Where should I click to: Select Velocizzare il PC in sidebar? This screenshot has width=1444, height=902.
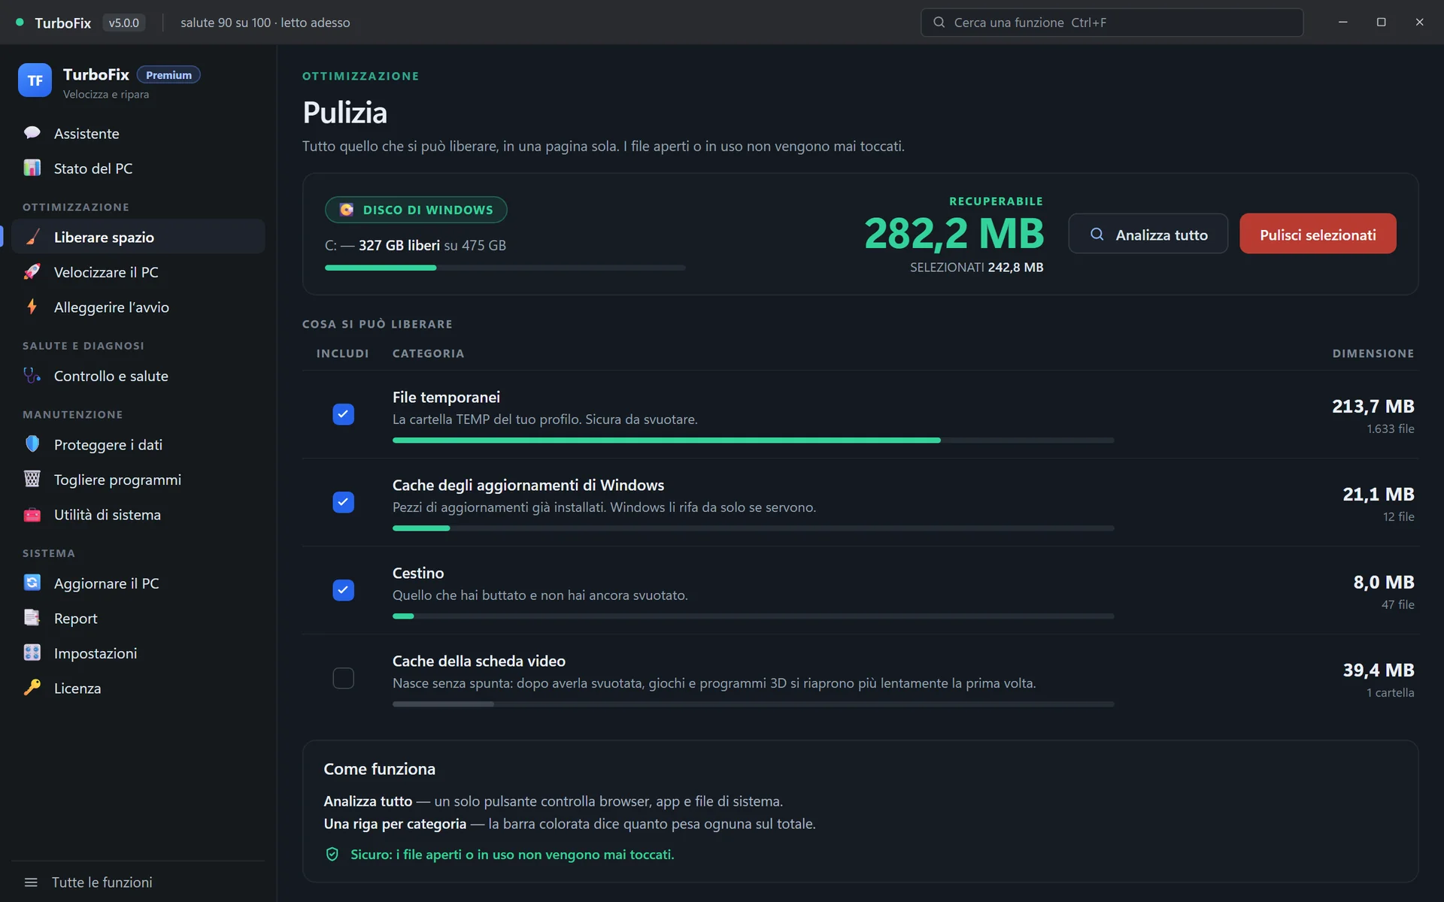(138, 272)
